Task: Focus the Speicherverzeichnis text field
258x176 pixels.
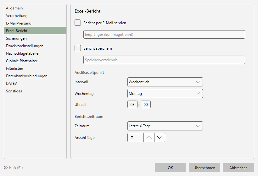Action: click(x=164, y=60)
